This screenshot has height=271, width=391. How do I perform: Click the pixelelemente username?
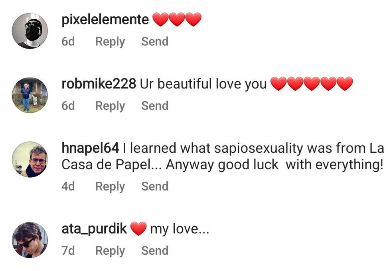[x=105, y=20]
